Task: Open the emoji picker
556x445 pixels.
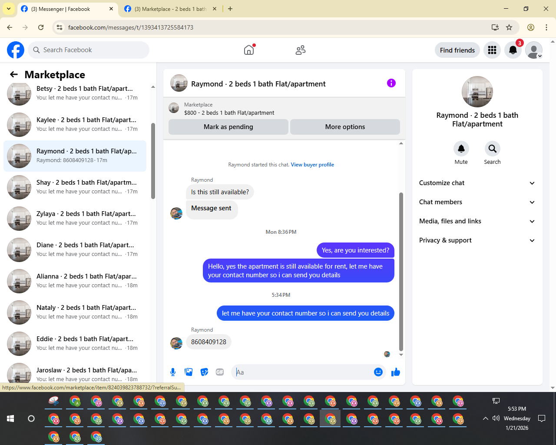Action: pyautogui.click(x=378, y=372)
